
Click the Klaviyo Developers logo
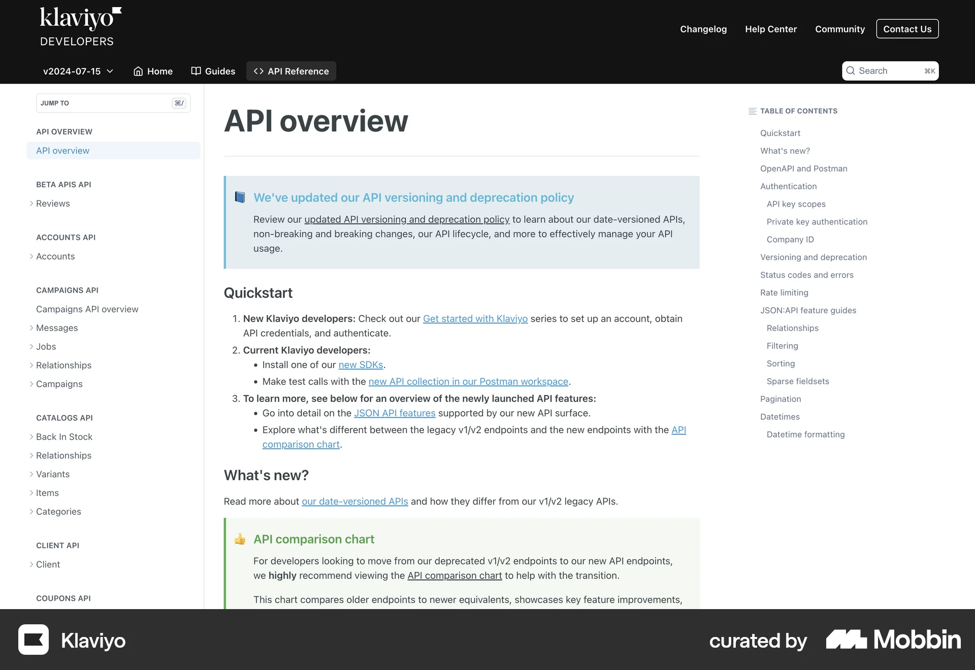click(x=80, y=27)
